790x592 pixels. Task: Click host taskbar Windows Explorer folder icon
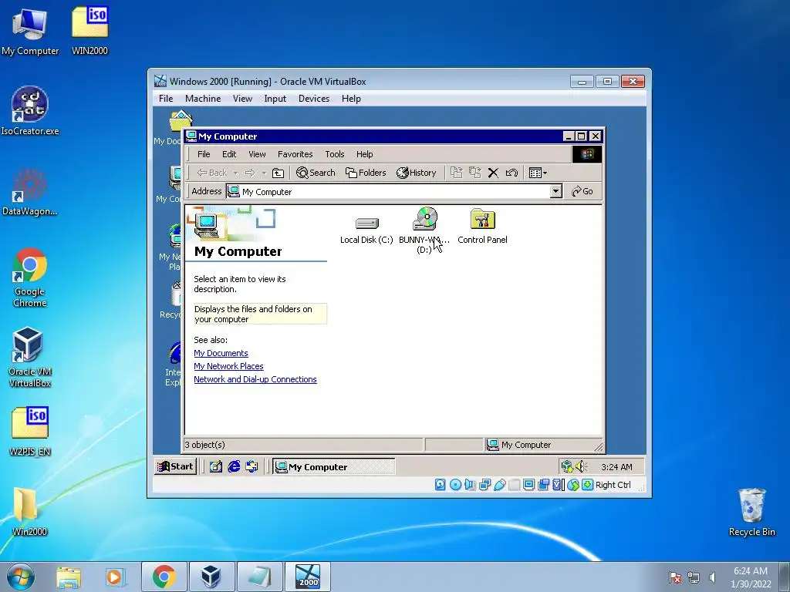[69, 577]
